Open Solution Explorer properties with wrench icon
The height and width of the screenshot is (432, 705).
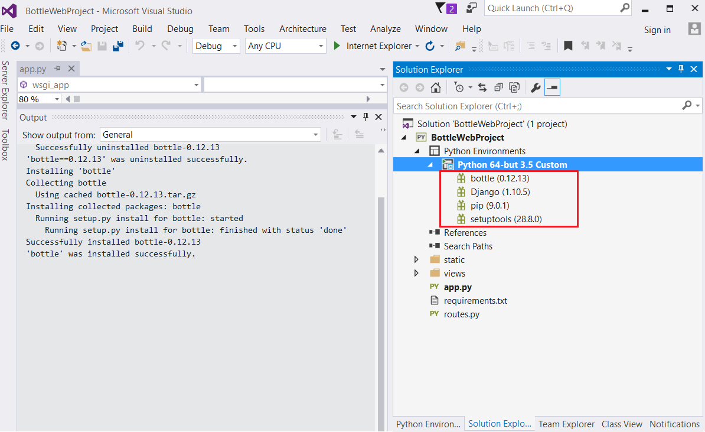[535, 87]
